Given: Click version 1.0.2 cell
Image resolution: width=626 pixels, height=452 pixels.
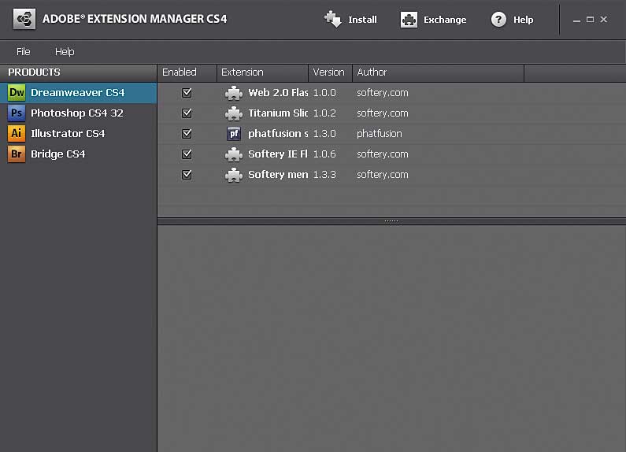Looking at the screenshot, I should click(324, 113).
